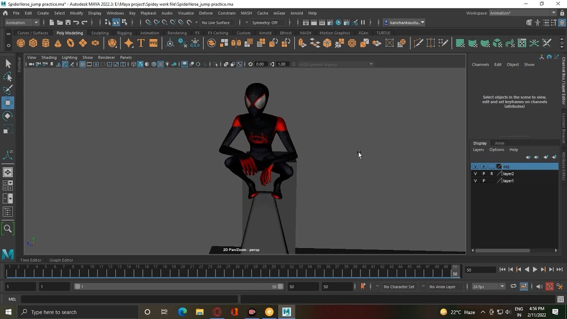Screen dimensions: 567x319
Task: Click the SVG import shelf icon
Action: (x=153, y=43)
